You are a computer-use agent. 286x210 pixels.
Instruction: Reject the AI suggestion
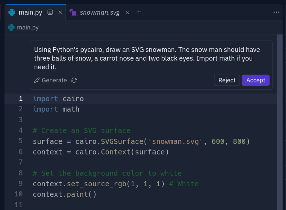click(227, 80)
